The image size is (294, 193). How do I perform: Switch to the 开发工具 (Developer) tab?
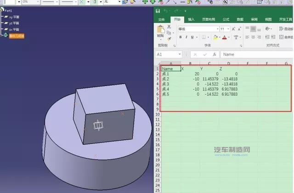click(x=286, y=19)
